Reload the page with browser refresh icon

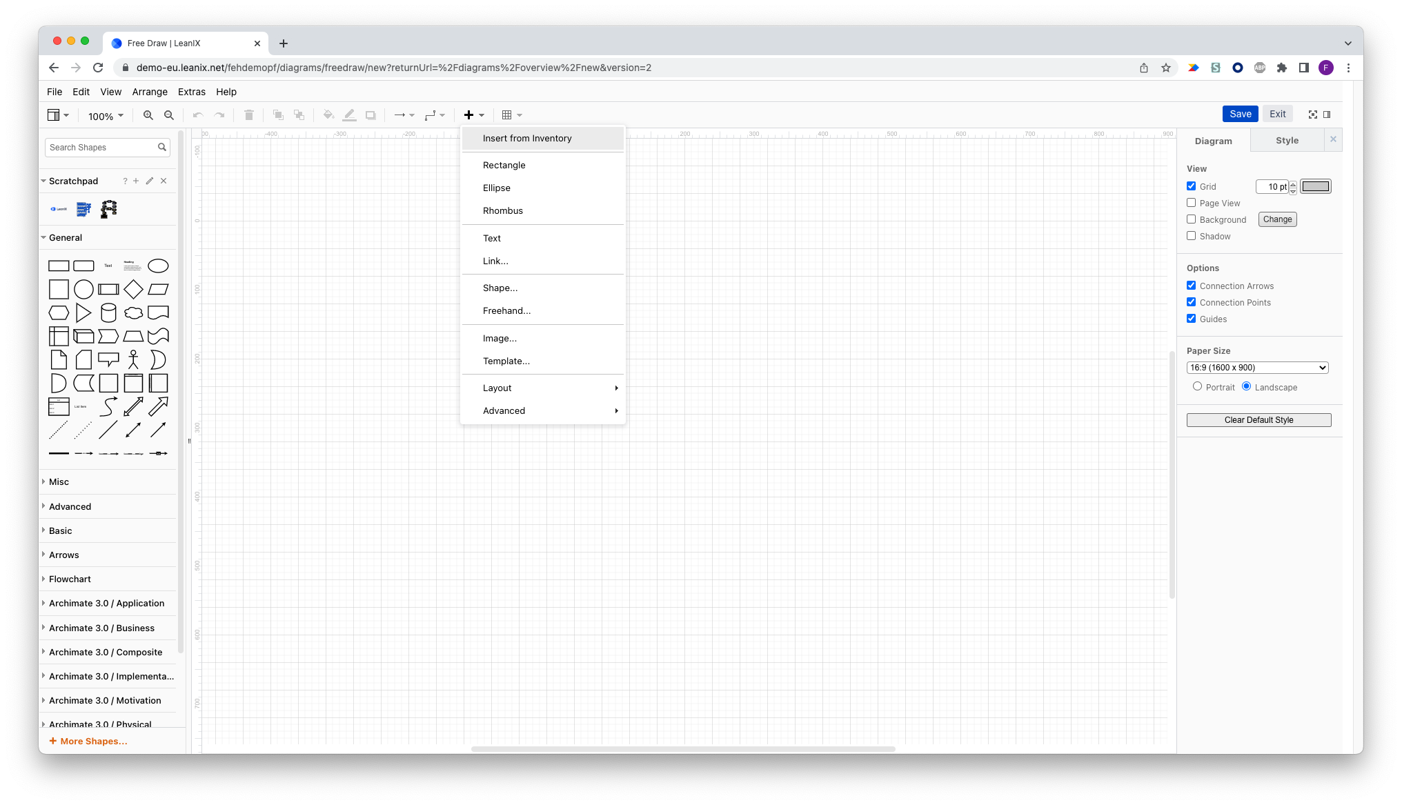[x=98, y=68]
